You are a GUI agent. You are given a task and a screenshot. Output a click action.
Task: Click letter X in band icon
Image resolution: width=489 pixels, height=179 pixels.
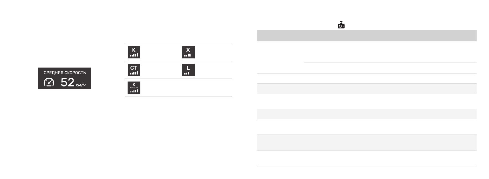point(188,50)
